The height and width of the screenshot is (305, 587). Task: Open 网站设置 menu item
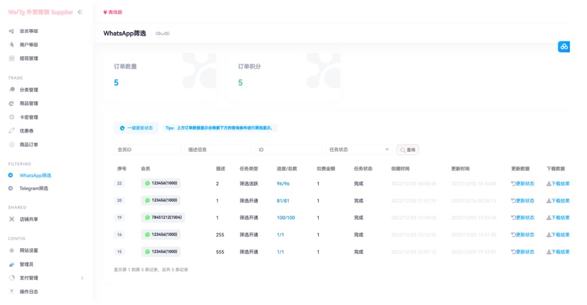click(x=29, y=251)
